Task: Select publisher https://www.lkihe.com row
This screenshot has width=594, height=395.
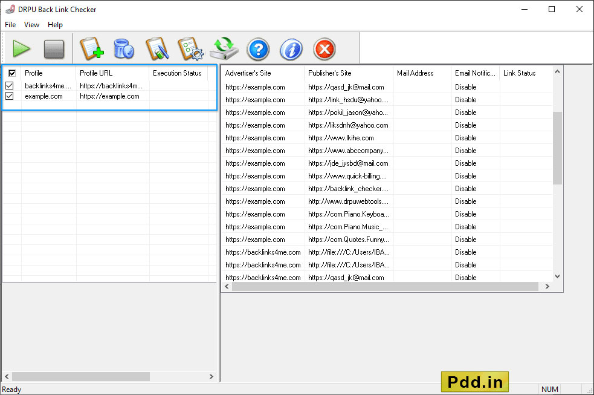Action: tap(341, 138)
